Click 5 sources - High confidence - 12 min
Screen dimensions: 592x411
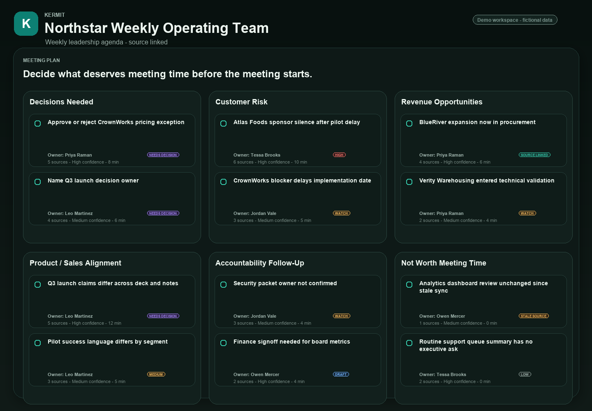pos(84,323)
